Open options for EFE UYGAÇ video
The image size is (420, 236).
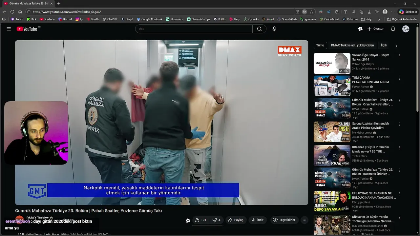[x=400, y=194]
